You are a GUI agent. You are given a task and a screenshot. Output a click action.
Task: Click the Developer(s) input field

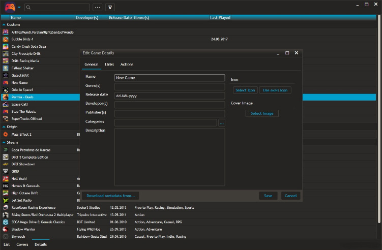pos(169,105)
